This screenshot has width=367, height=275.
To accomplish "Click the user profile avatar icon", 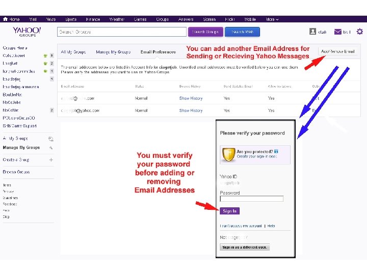I will pos(312,32).
